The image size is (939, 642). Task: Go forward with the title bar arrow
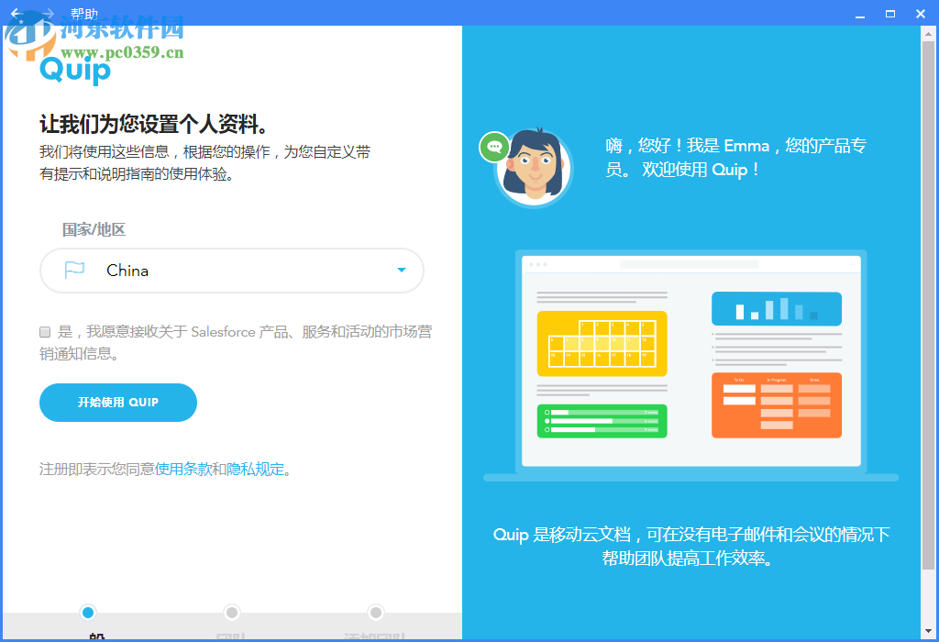48,13
